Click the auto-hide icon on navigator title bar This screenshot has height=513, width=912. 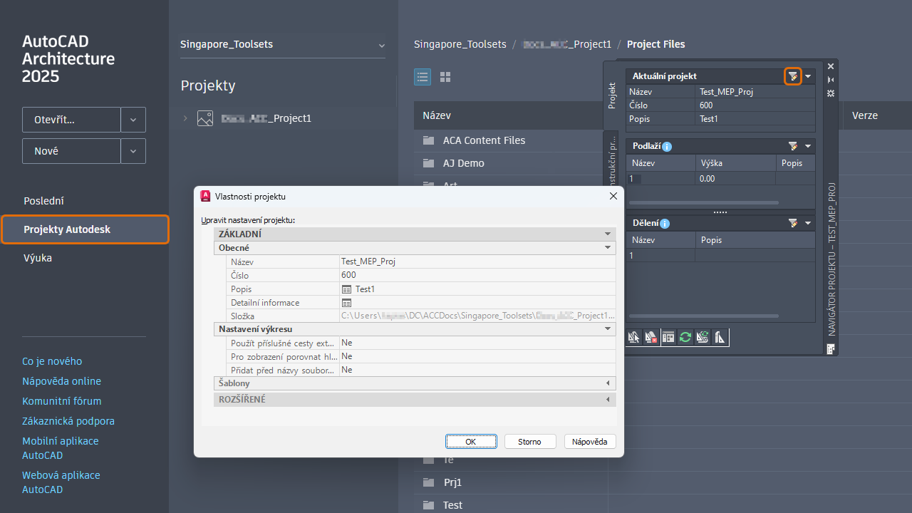831,80
